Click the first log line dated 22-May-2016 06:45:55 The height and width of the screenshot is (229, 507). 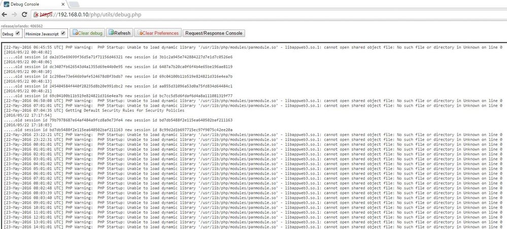tap(253, 47)
